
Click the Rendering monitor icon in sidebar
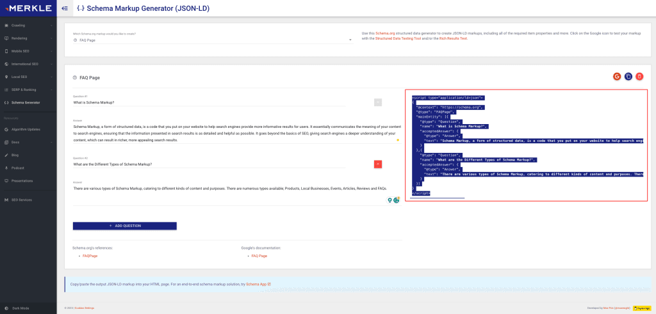6,38
